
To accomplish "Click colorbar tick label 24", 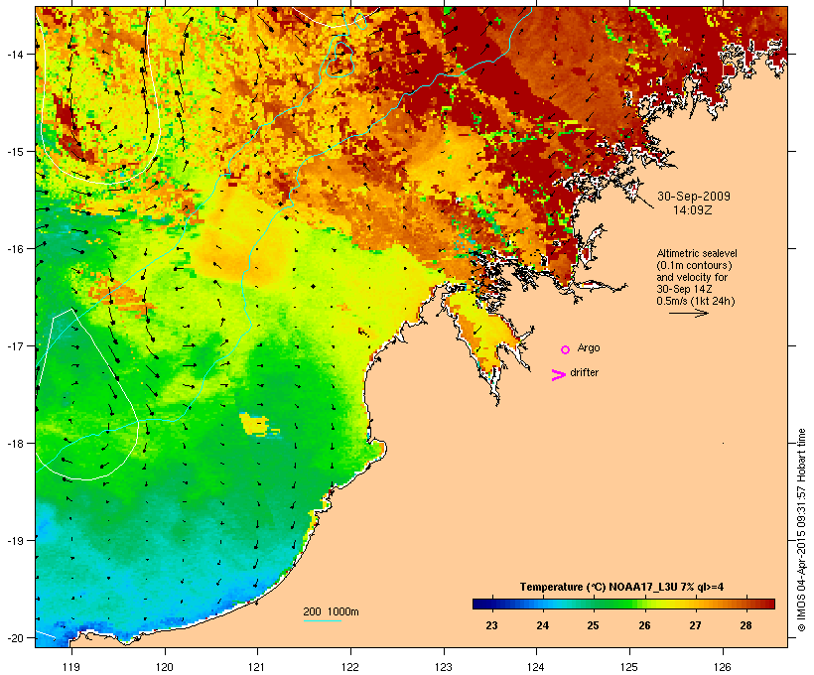I will (x=542, y=625).
